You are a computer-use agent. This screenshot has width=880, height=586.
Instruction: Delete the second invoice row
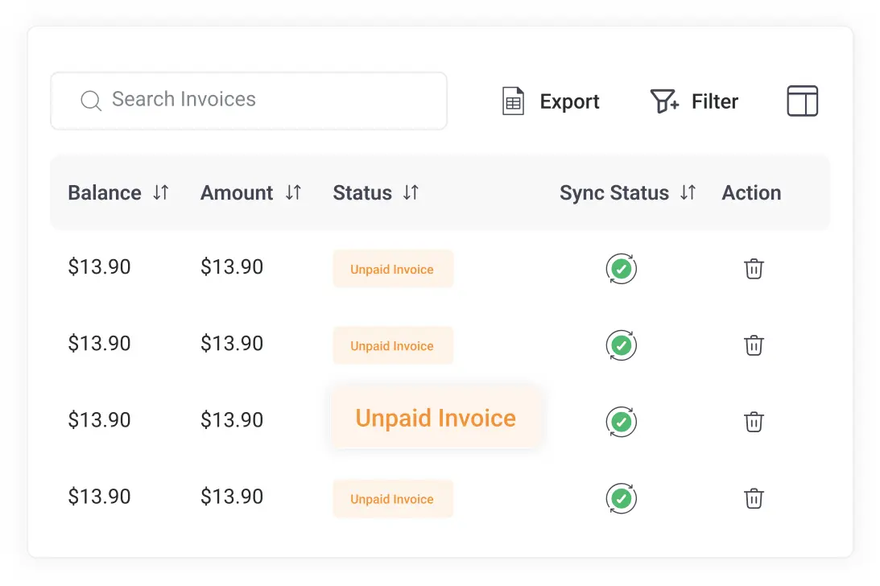[x=754, y=345]
